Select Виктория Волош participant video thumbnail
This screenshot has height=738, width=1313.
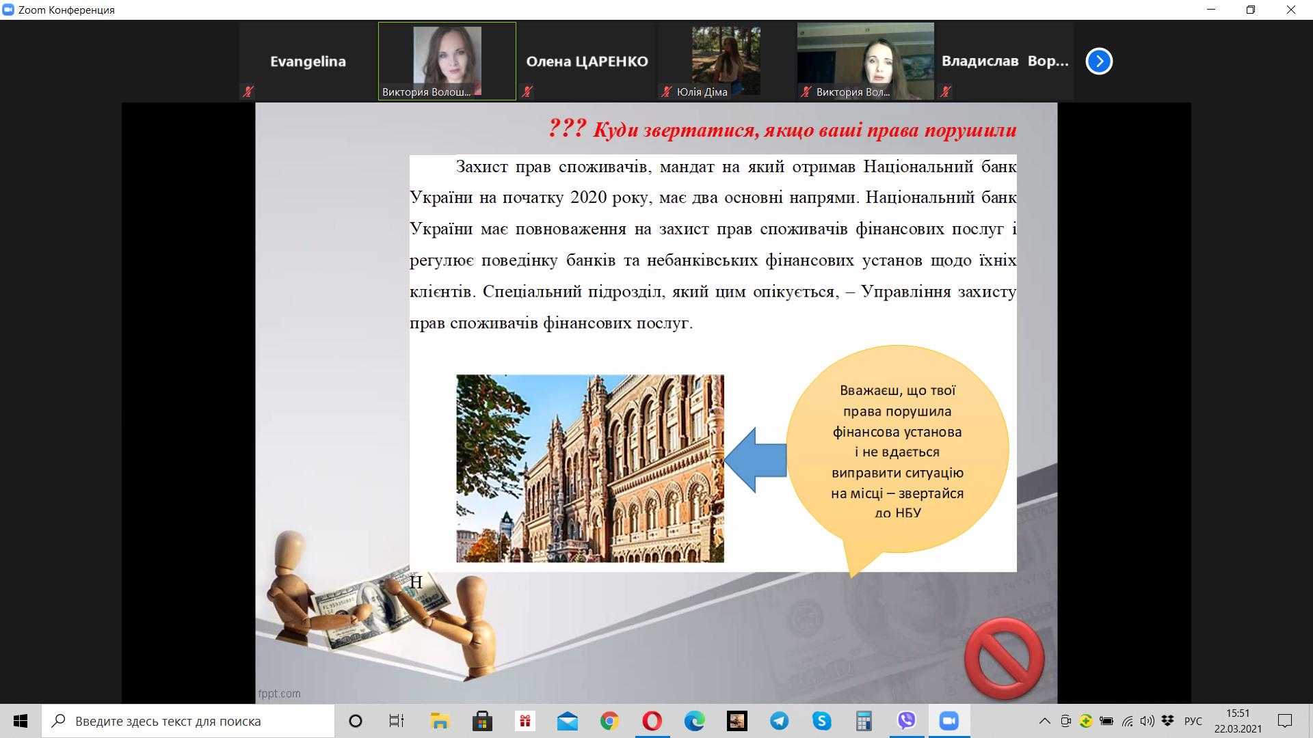click(447, 61)
